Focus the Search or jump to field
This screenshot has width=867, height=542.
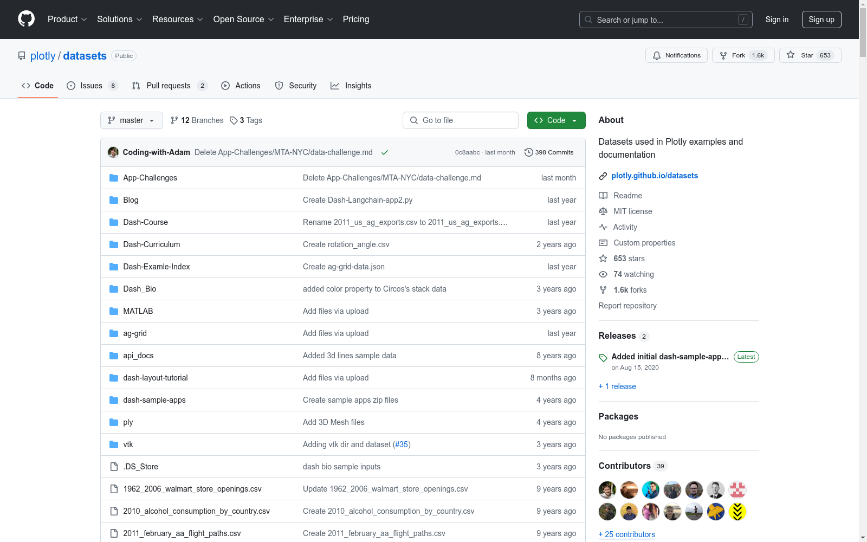pyautogui.click(x=666, y=20)
